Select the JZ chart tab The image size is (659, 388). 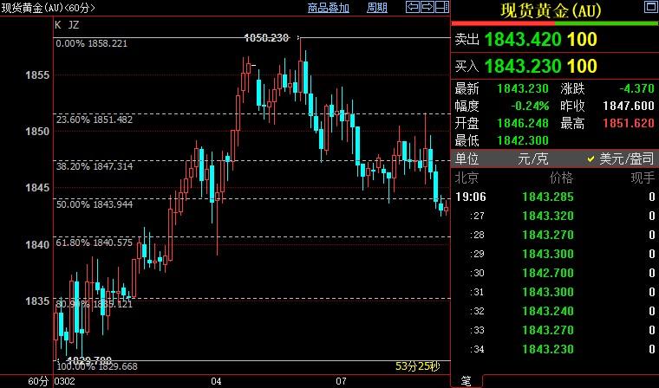(74, 25)
